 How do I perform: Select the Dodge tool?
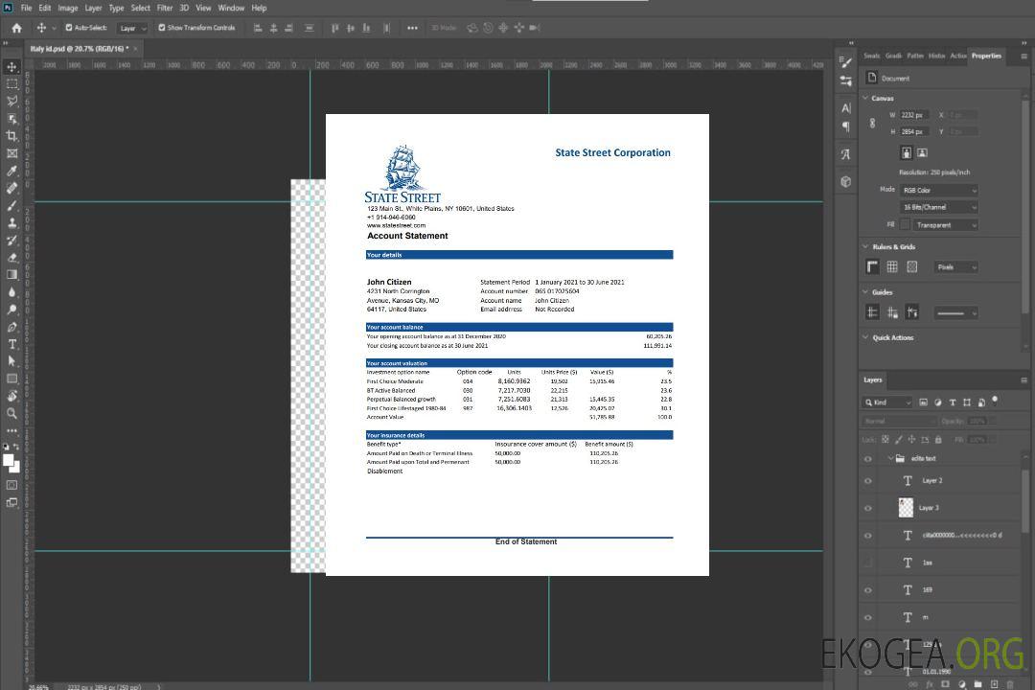click(11, 309)
